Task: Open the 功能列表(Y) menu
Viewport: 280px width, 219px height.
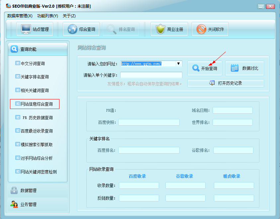Action: [47, 16]
